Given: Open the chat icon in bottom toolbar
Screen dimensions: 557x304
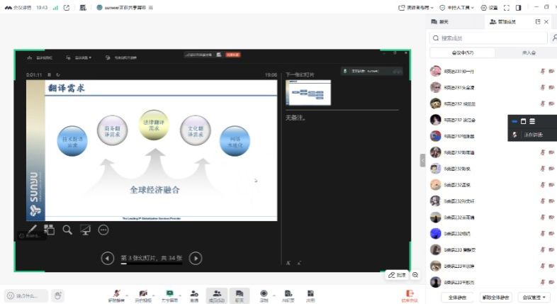Looking at the screenshot, I should point(240,294).
